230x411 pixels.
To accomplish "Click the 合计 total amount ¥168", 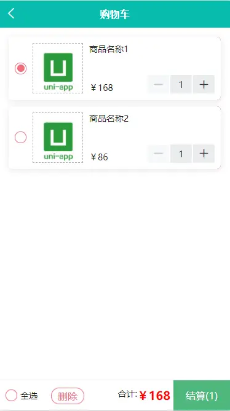I will [x=155, y=396].
